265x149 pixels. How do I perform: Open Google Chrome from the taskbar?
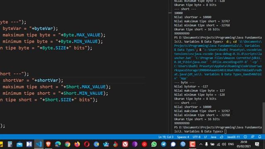click(x=67, y=144)
